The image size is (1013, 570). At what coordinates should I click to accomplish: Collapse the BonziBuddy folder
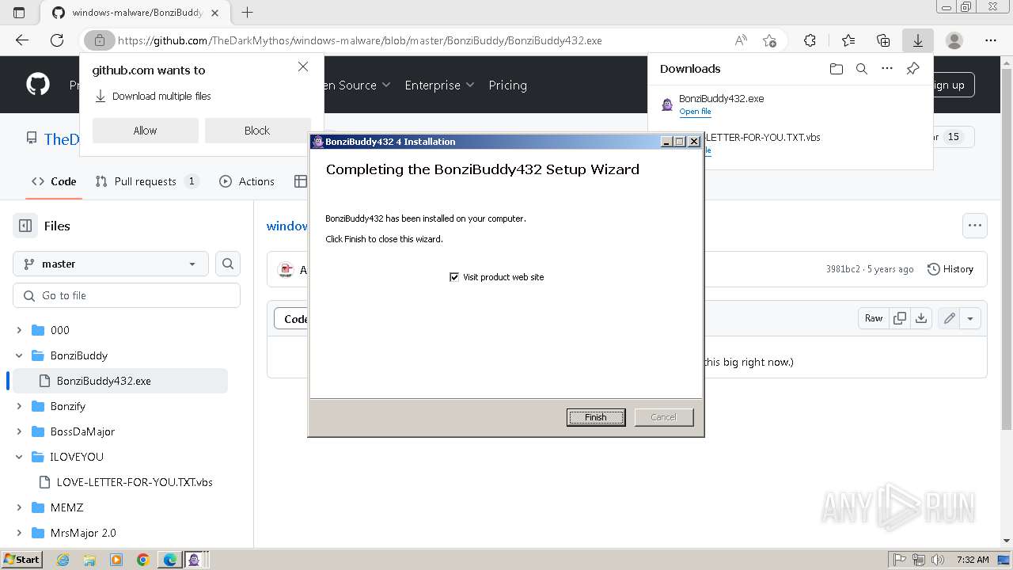[19, 355]
